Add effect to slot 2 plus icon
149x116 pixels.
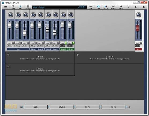tap(78, 55)
